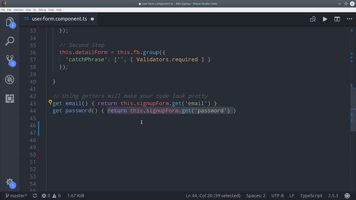Image resolution: width=356 pixels, height=200 pixels.
Task: Click the feedback smiley icon
Action: [x=347, y=196]
